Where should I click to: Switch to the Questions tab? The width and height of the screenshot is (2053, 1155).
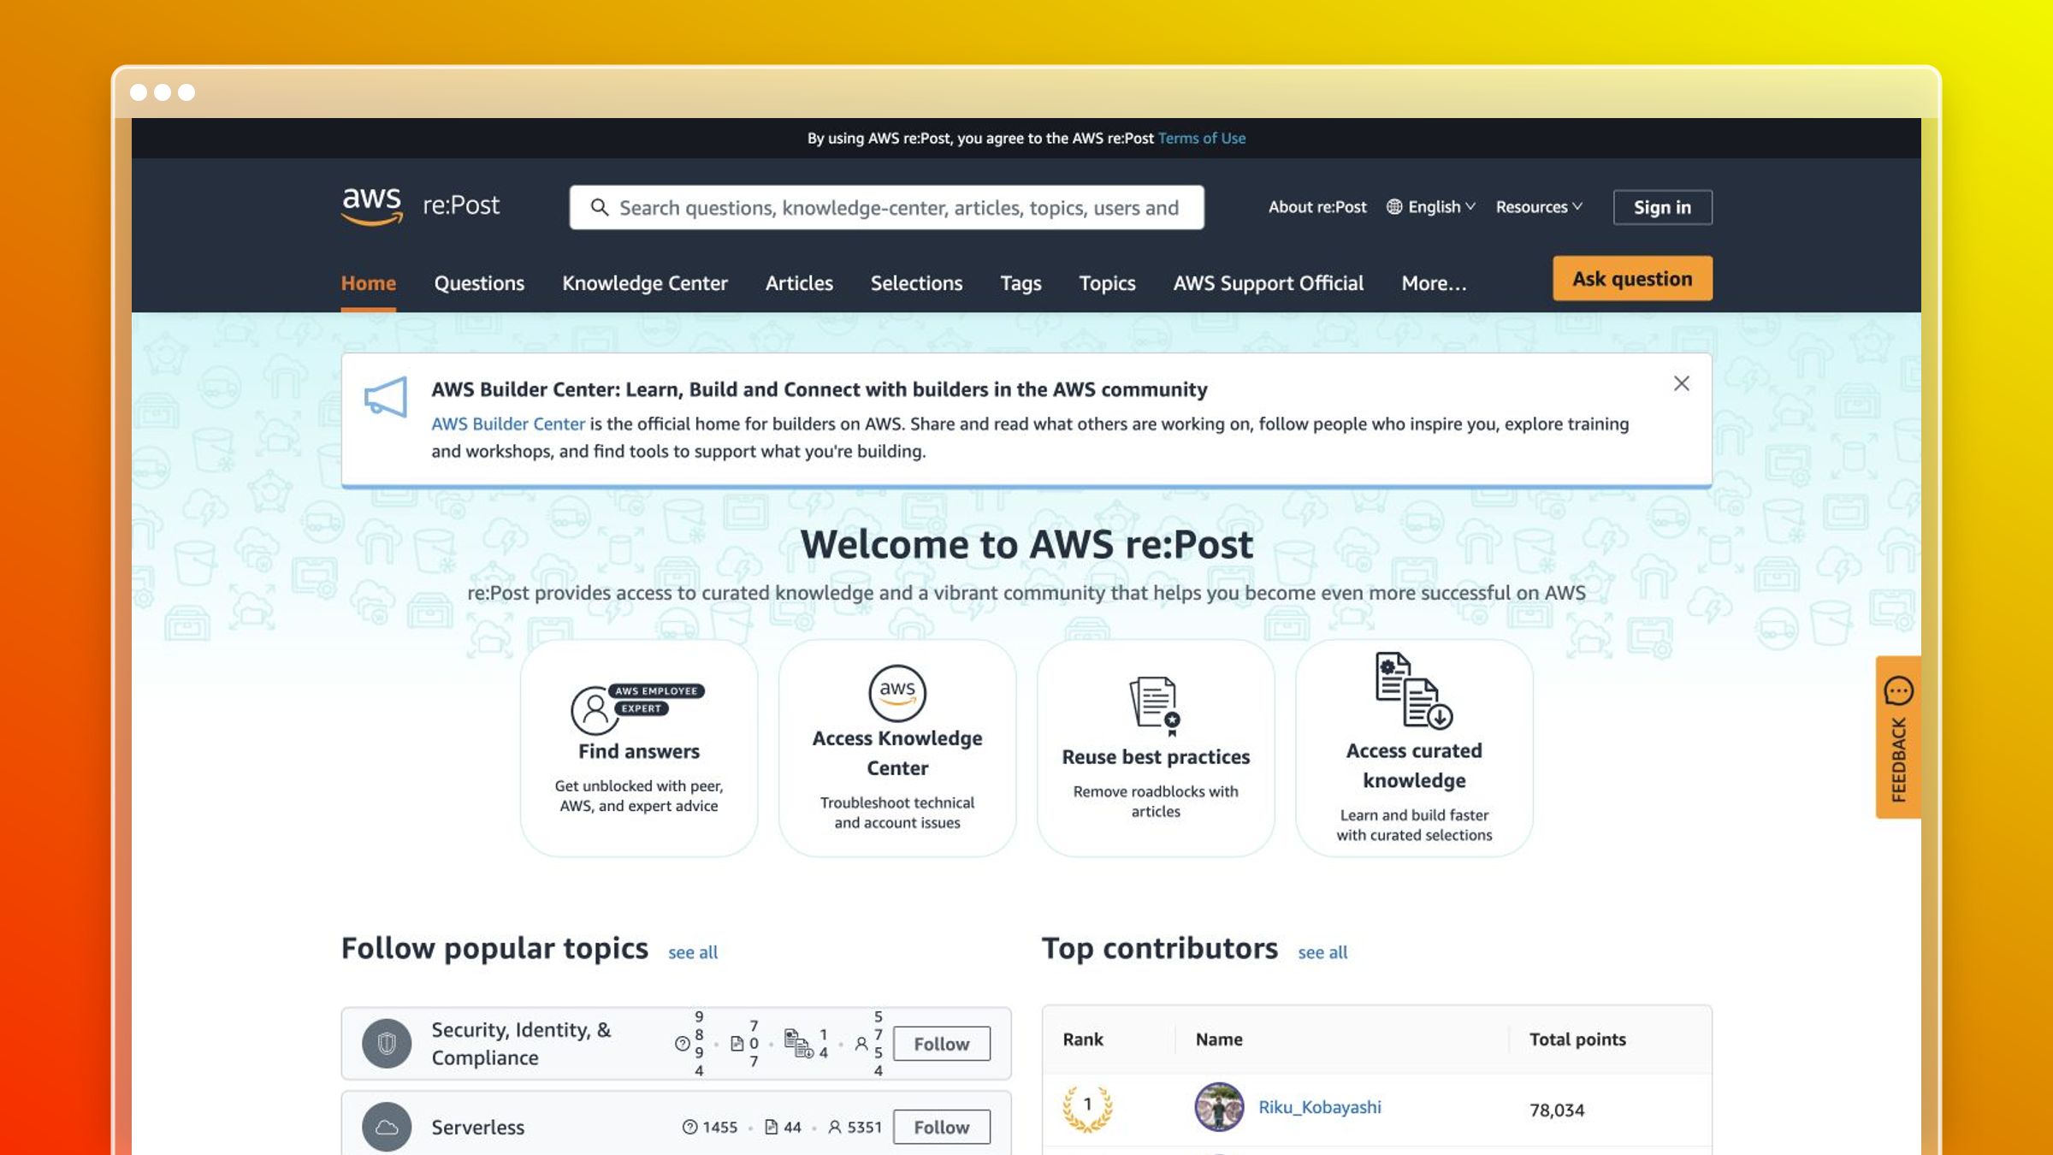click(479, 283)
